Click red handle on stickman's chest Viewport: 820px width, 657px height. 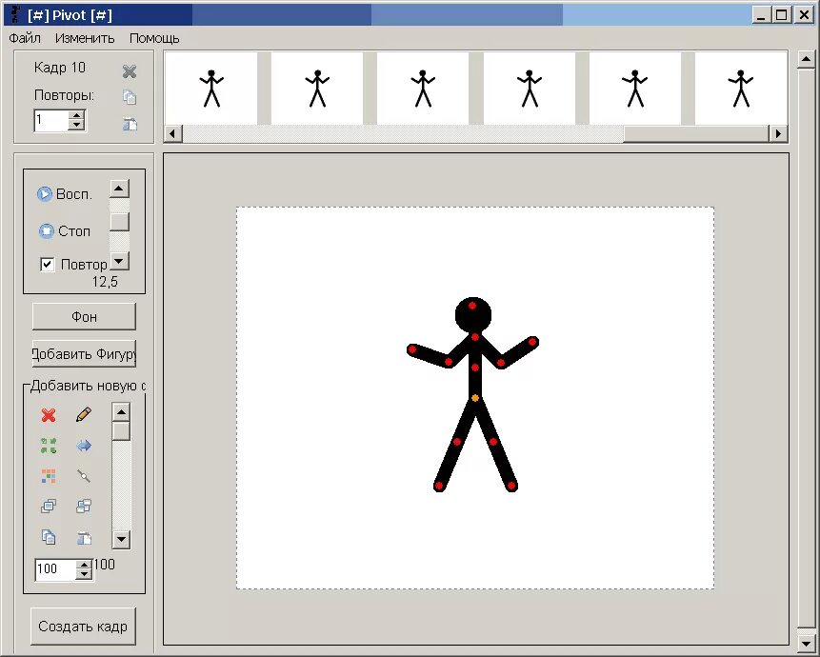[475, 368]
